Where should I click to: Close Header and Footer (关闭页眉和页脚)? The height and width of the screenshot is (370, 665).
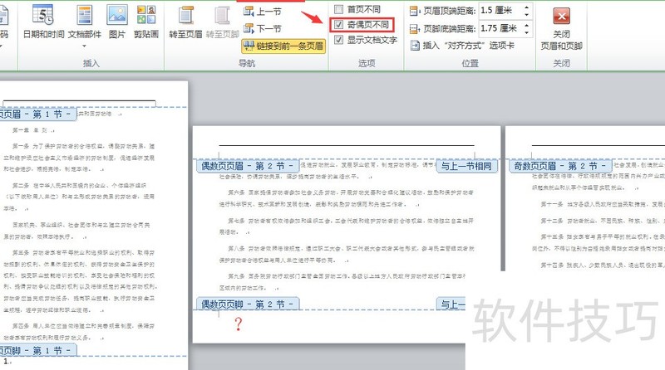(x=561, y=28)
